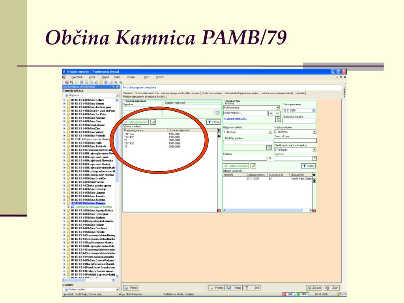The image size is (404, 303).
Task: Click the NPR status indicator
Action: click(302, 294)
